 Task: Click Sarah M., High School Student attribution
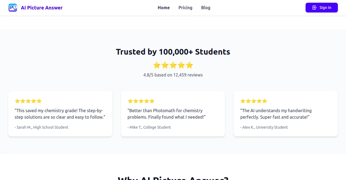[x=42, y=127]
